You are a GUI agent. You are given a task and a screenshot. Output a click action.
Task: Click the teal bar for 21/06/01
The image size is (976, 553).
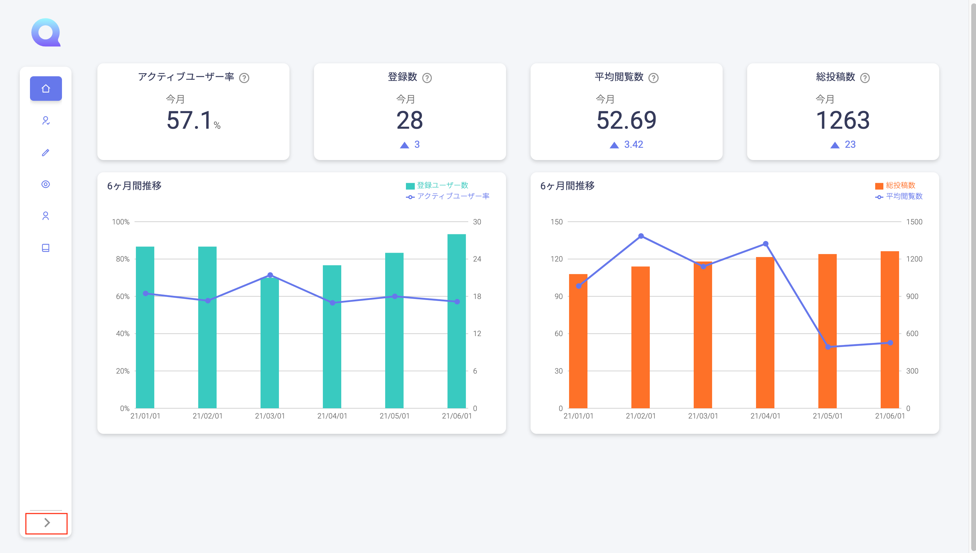tap(456, 321)
